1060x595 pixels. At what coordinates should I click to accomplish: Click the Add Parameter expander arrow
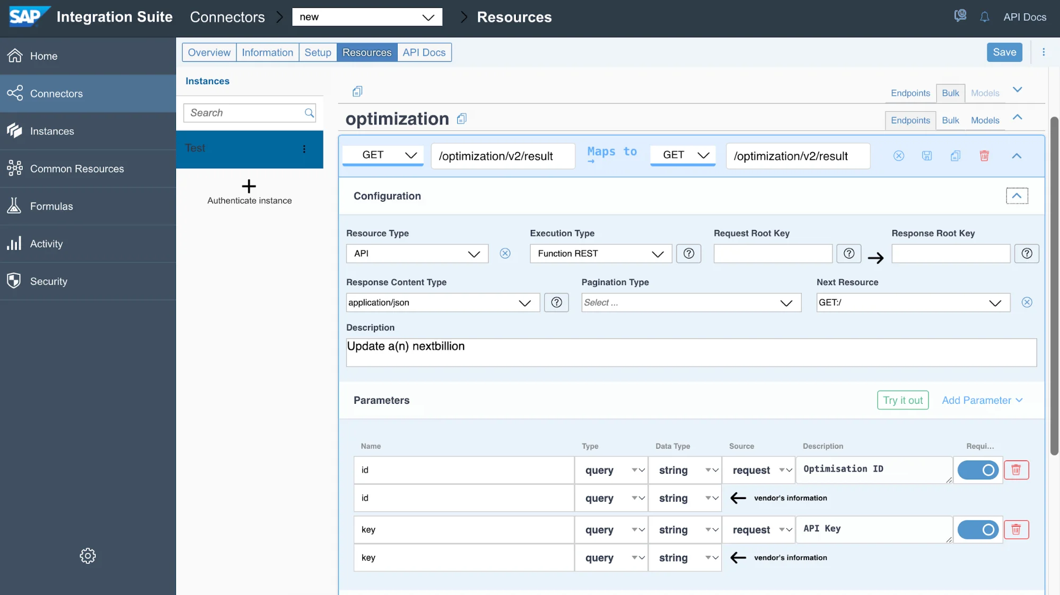(x=1019, y=400)
